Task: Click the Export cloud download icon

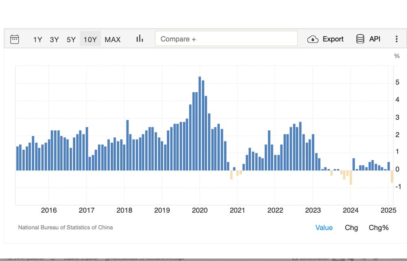Action: [313, 39]
